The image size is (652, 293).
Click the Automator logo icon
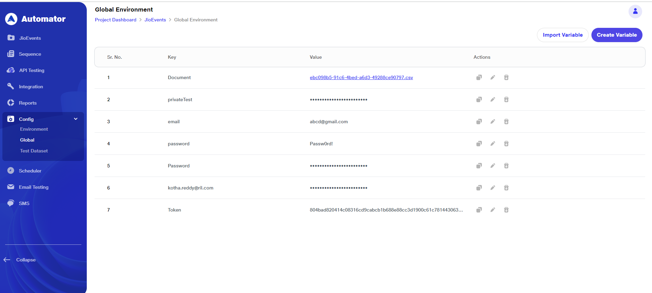(x=11, y=19)
